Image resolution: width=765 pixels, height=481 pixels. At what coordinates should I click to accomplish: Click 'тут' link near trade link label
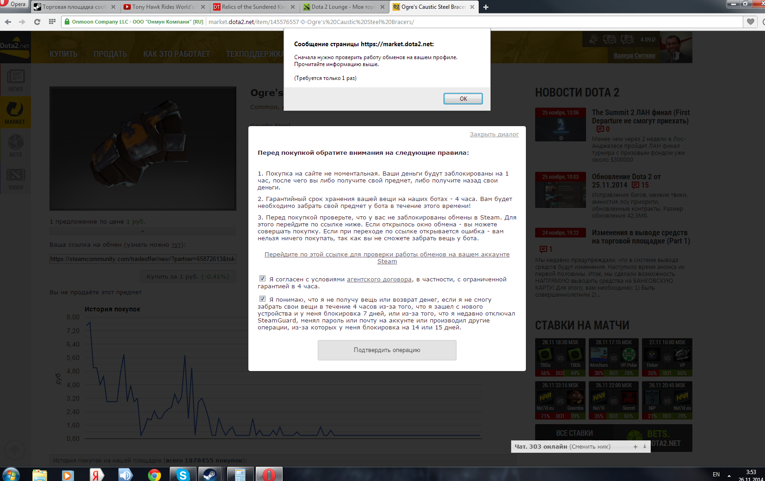(176, 245)
